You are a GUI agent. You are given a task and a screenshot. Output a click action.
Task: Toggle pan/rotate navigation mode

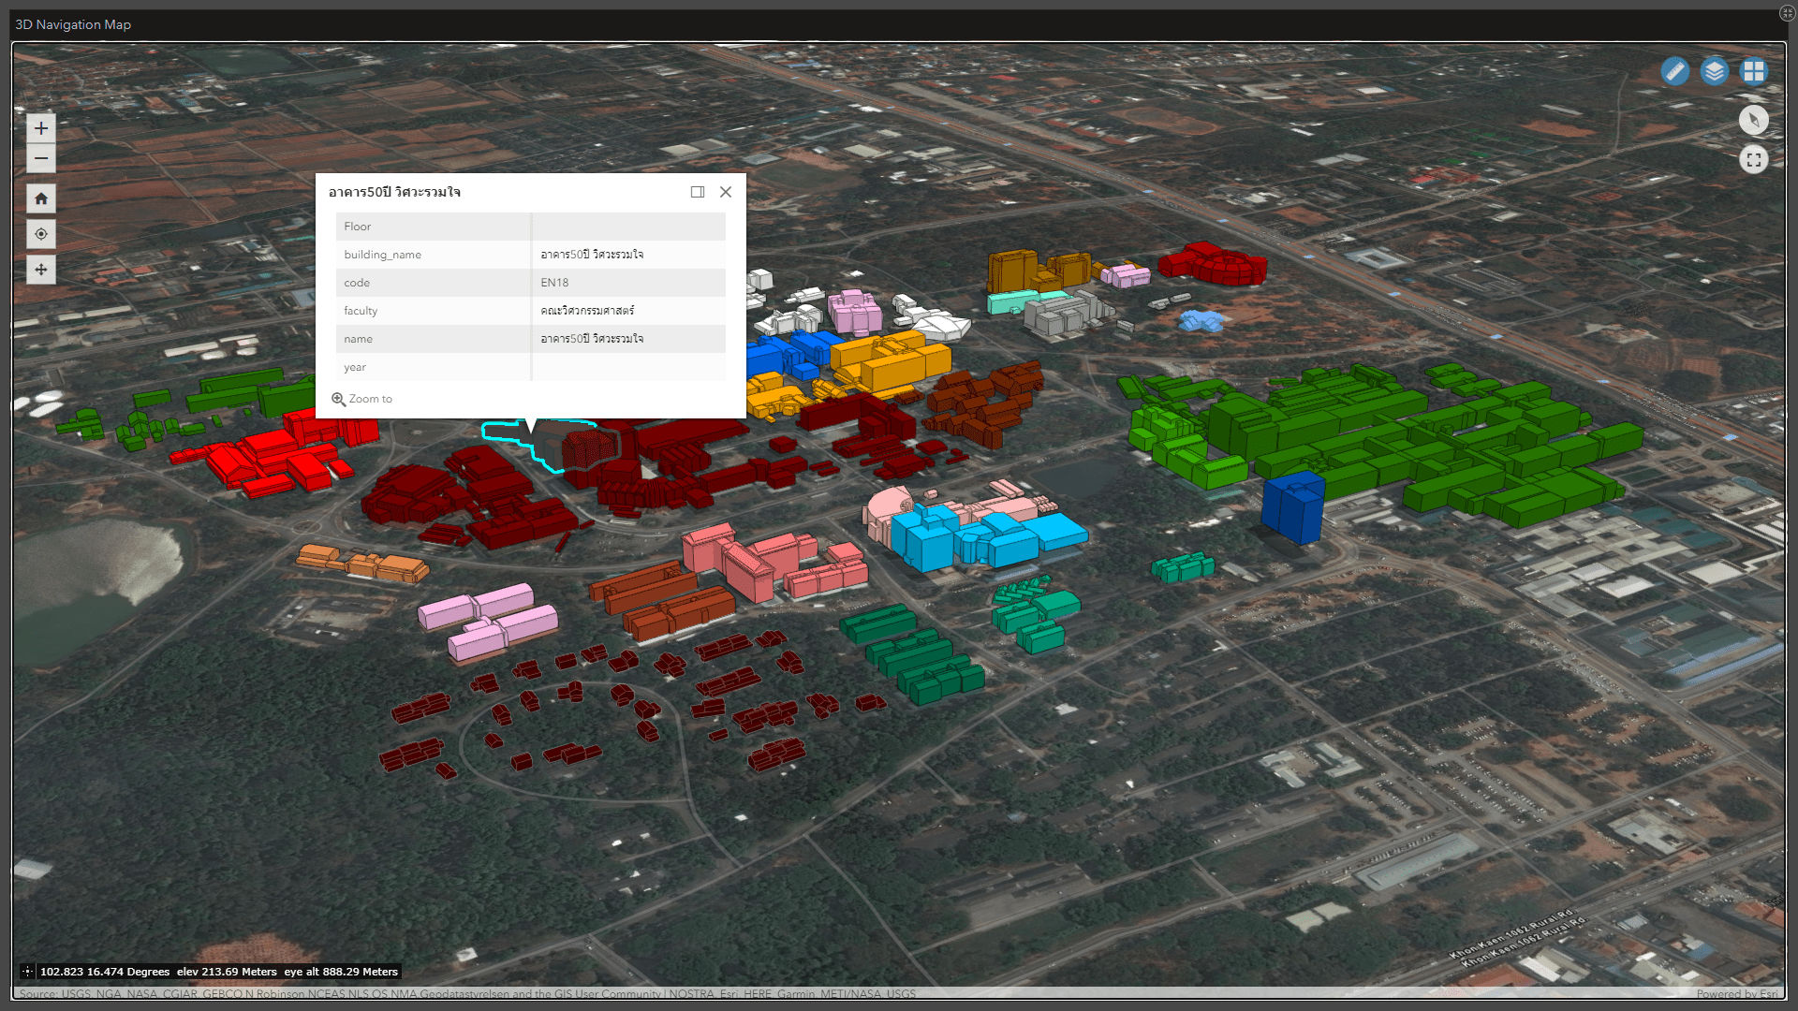coord(41,270)
